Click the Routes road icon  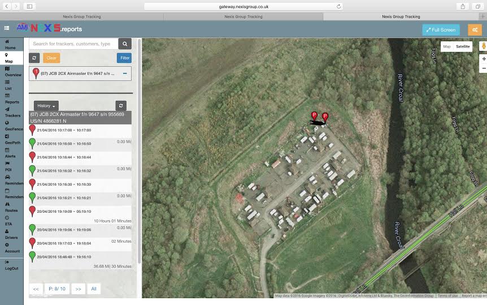(7, 204)
